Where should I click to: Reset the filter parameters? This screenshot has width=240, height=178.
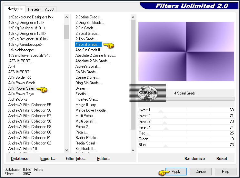click(x=222, y=159)
